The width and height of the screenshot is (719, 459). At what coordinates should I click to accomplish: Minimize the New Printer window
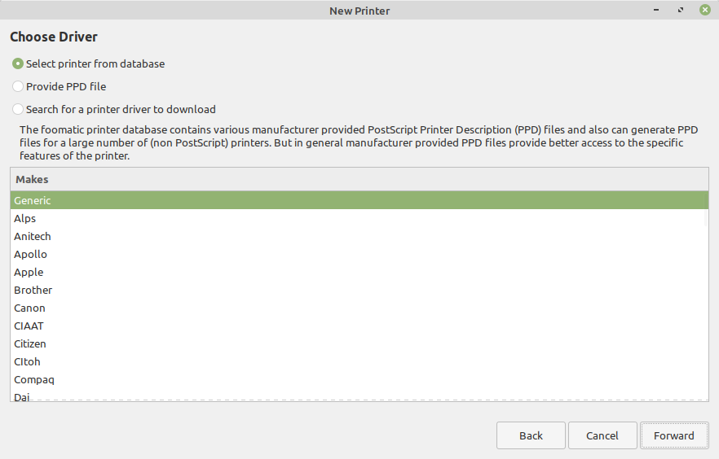[656, 10]
